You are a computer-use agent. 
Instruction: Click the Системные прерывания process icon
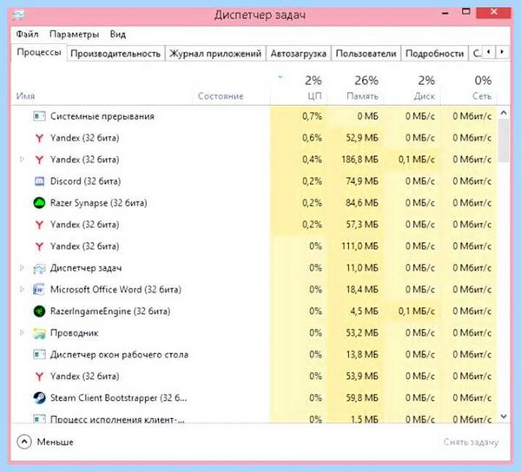click(x=39, y=116)
